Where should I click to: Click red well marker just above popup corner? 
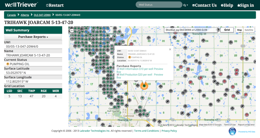(x=131, y=44)
